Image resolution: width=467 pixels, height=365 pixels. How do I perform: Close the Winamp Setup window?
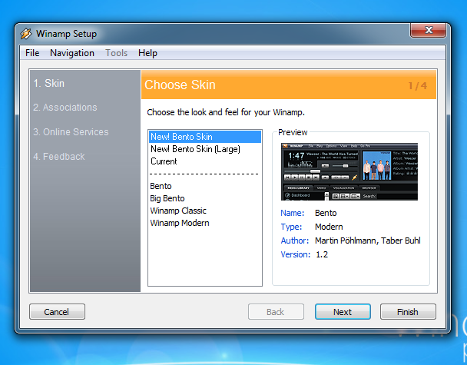coord(428,30)
